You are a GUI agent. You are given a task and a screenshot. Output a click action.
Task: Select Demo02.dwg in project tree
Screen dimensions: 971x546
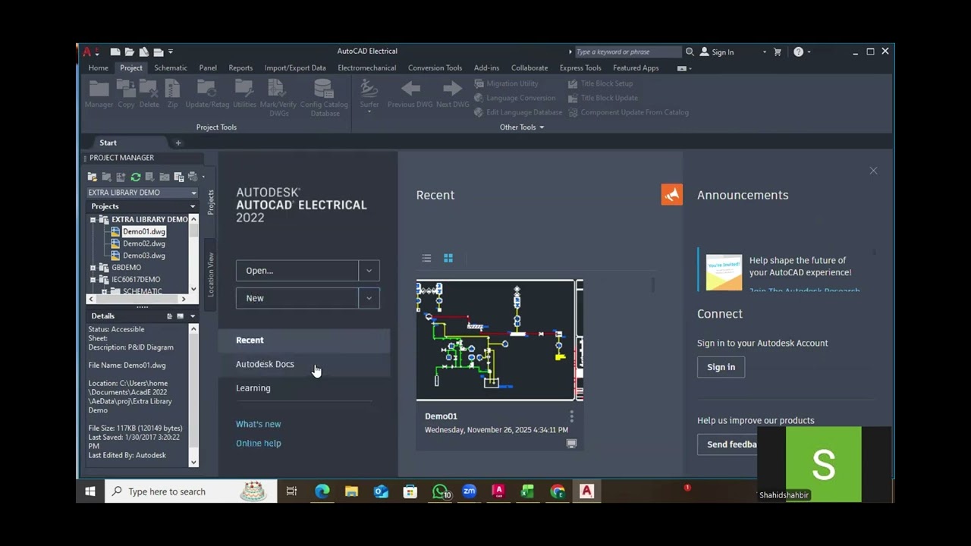click(x=143, y=243)
